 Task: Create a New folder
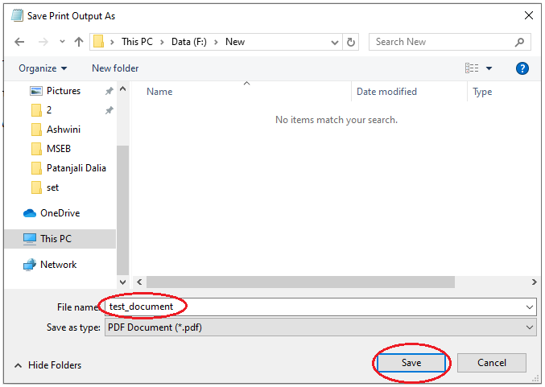click(x=115, y=68)
